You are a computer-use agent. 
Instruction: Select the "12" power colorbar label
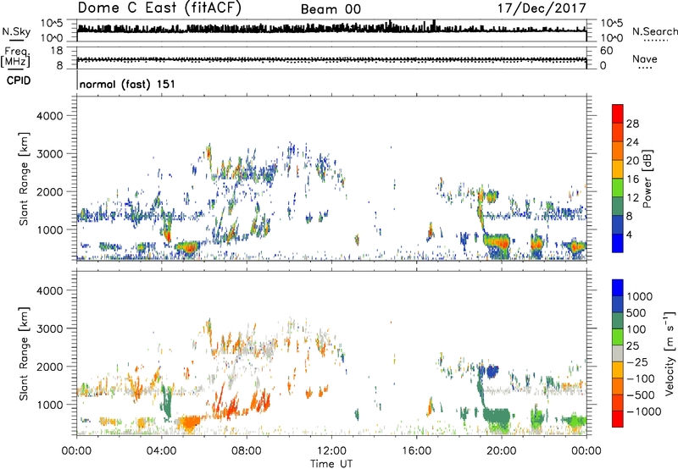pyautogui.click(x=632, y=198)
